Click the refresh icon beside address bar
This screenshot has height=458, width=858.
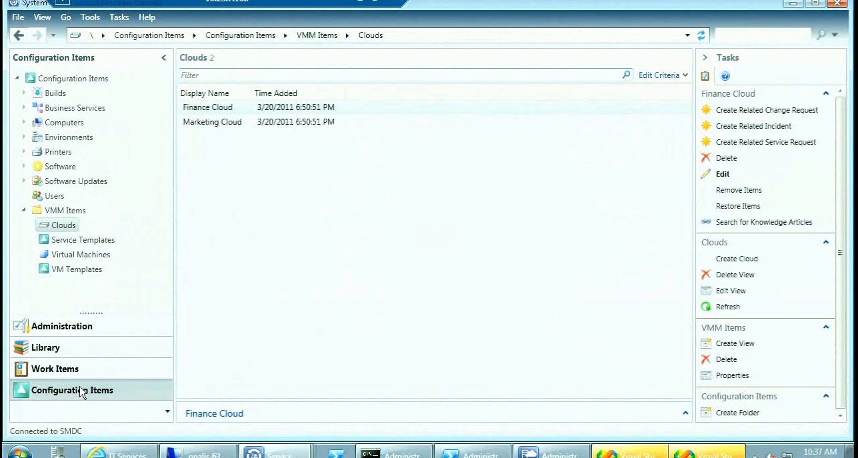point(701,35)
